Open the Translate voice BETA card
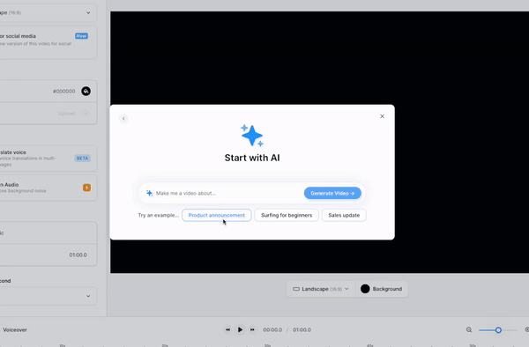This screenshot has width=529, height=347. 48,159
